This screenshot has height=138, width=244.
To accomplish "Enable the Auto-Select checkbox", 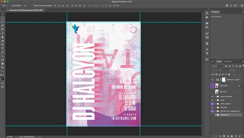I will point(11,5).
